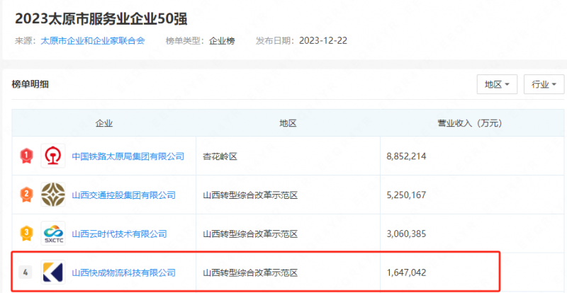Click the rank 1 red medal badge
This screenshot has height=293, width=567.
(27, 156)
